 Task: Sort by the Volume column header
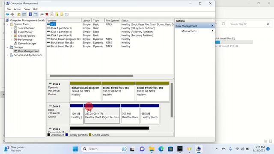(64, 21)
